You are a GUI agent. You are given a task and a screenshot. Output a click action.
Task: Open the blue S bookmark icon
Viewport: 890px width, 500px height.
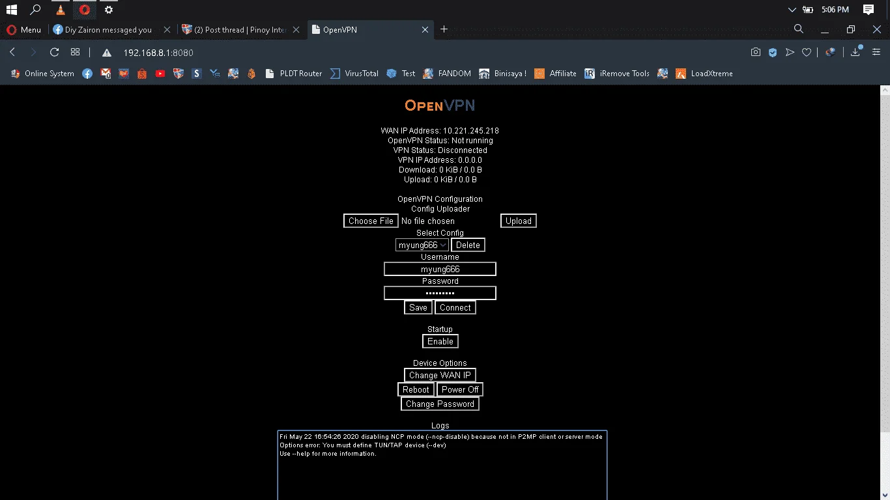197,74
